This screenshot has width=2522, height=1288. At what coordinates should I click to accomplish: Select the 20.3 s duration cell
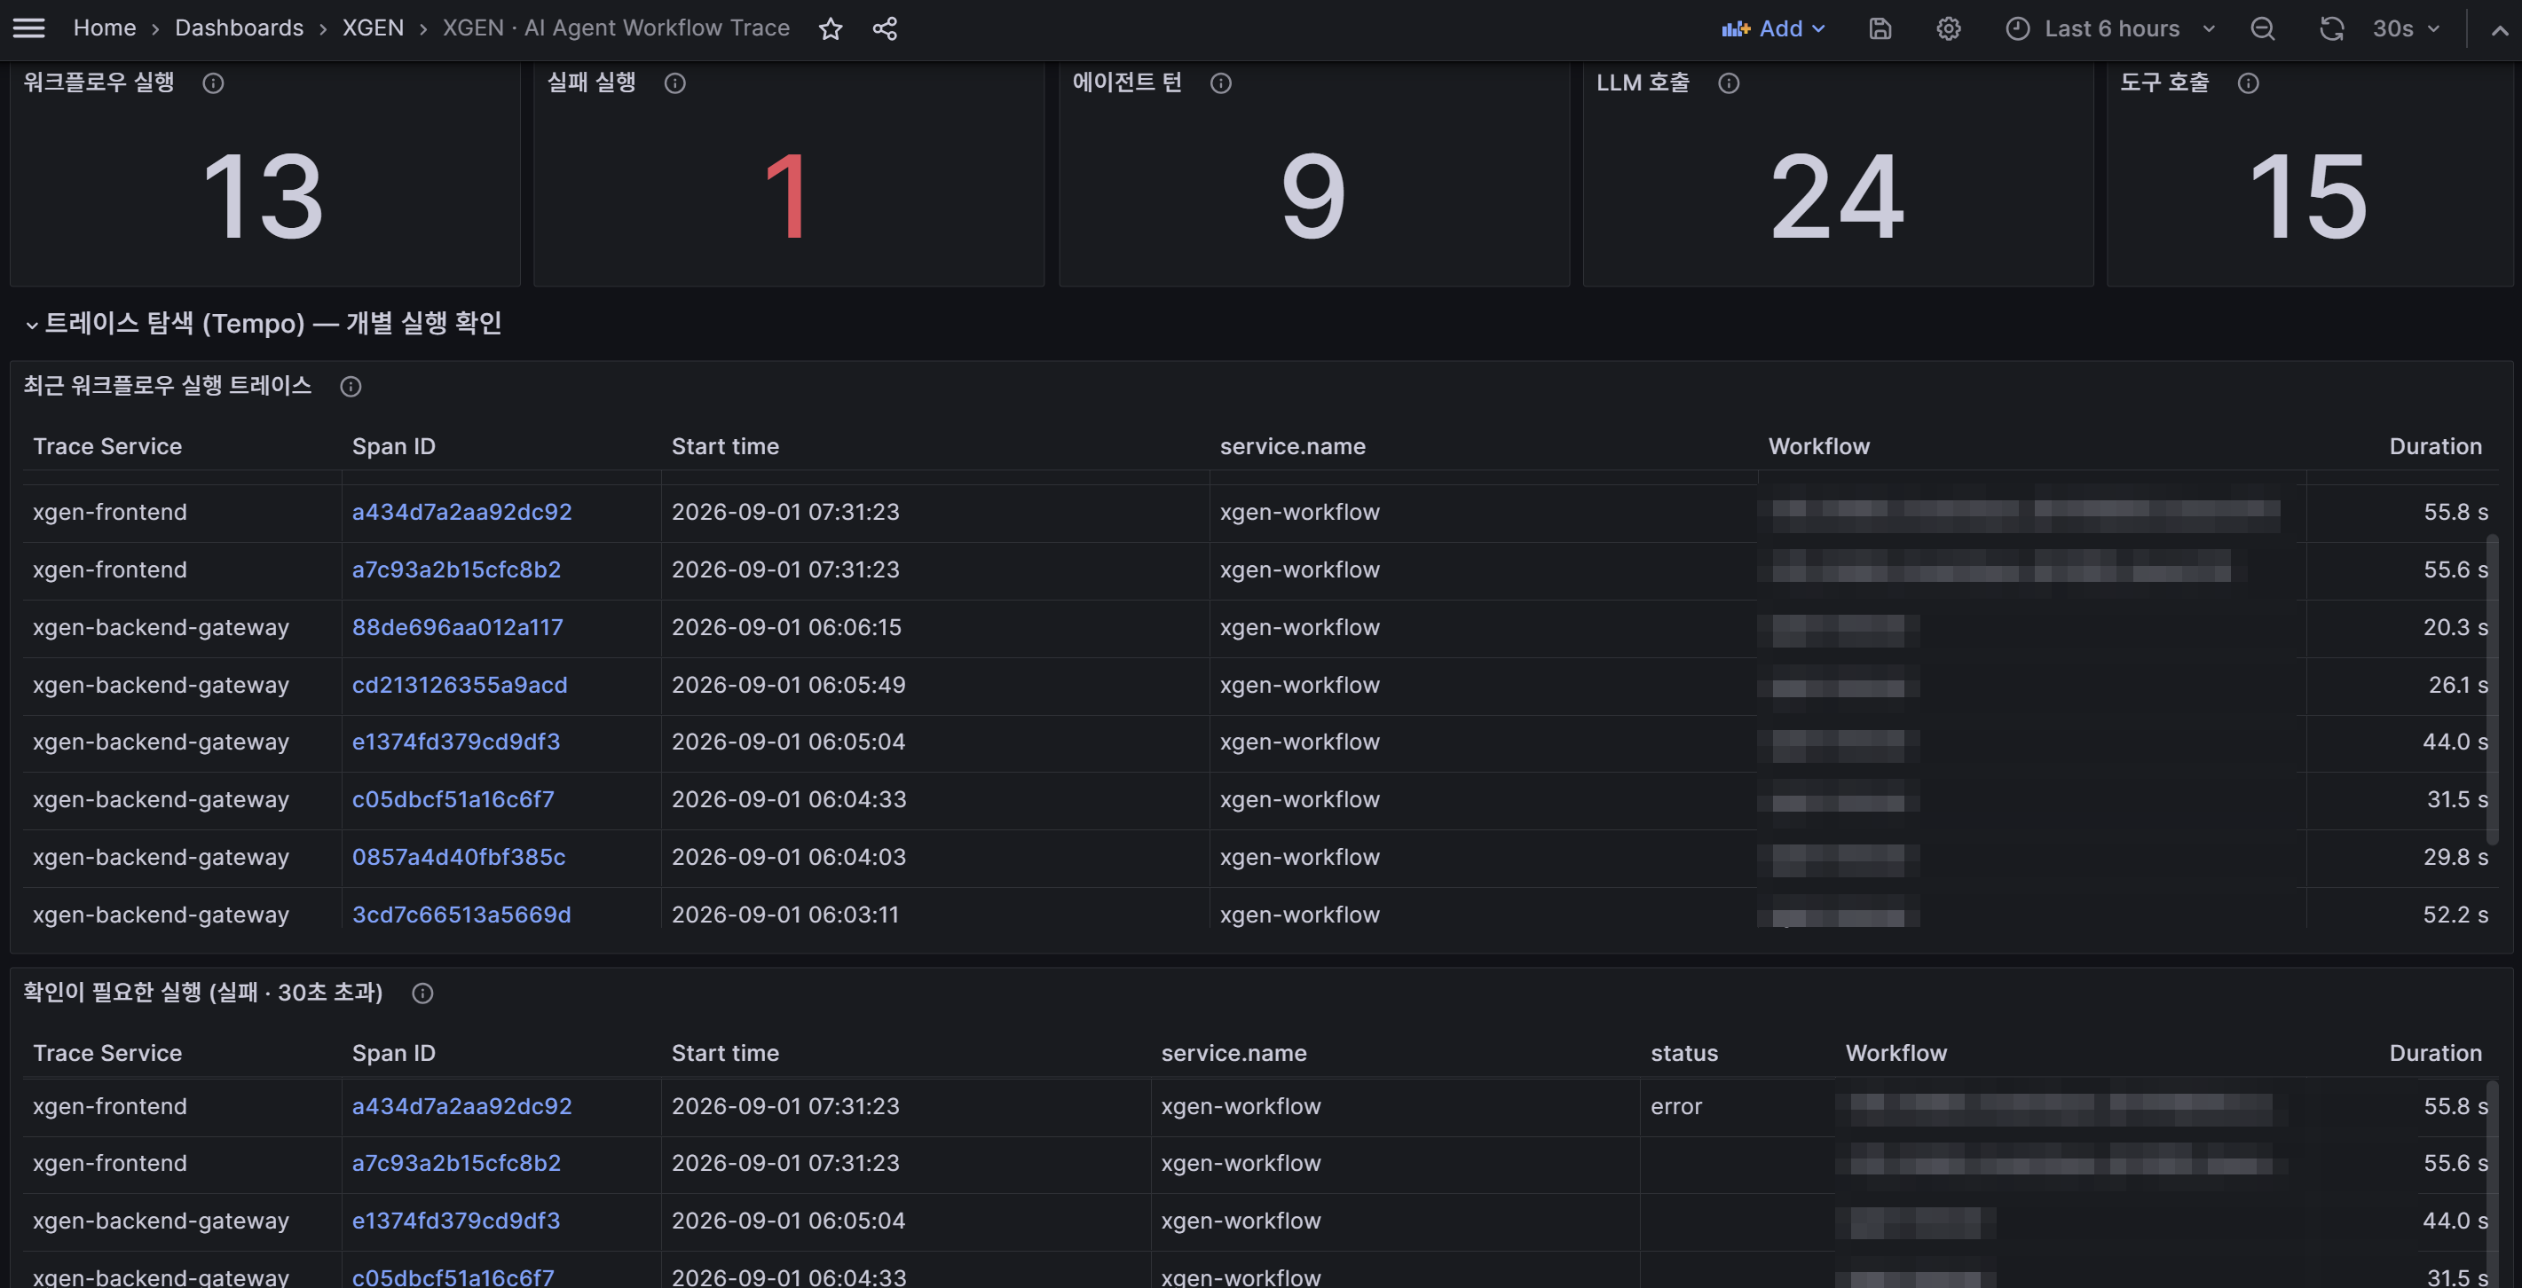coord(2455,627)
